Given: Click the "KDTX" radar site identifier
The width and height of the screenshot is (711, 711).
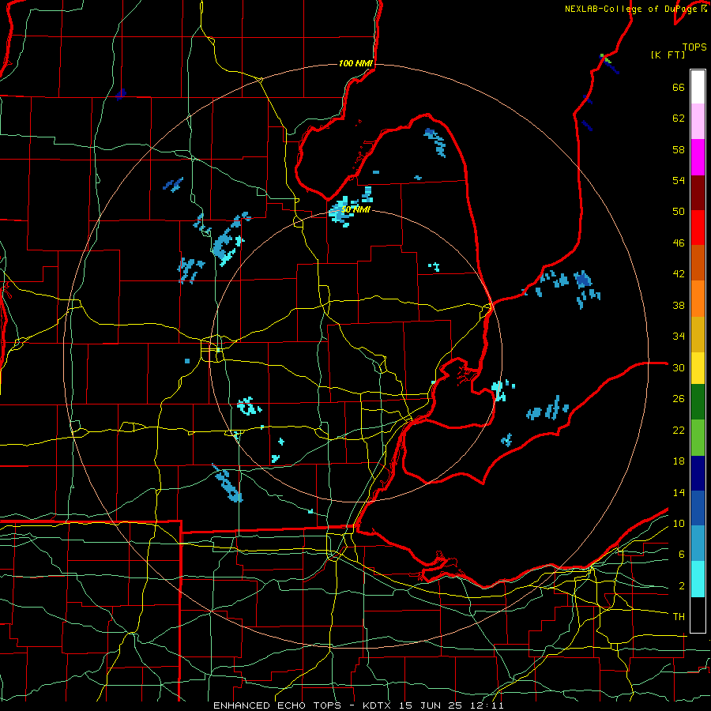Looking at the screenshot, I should 378,705.
